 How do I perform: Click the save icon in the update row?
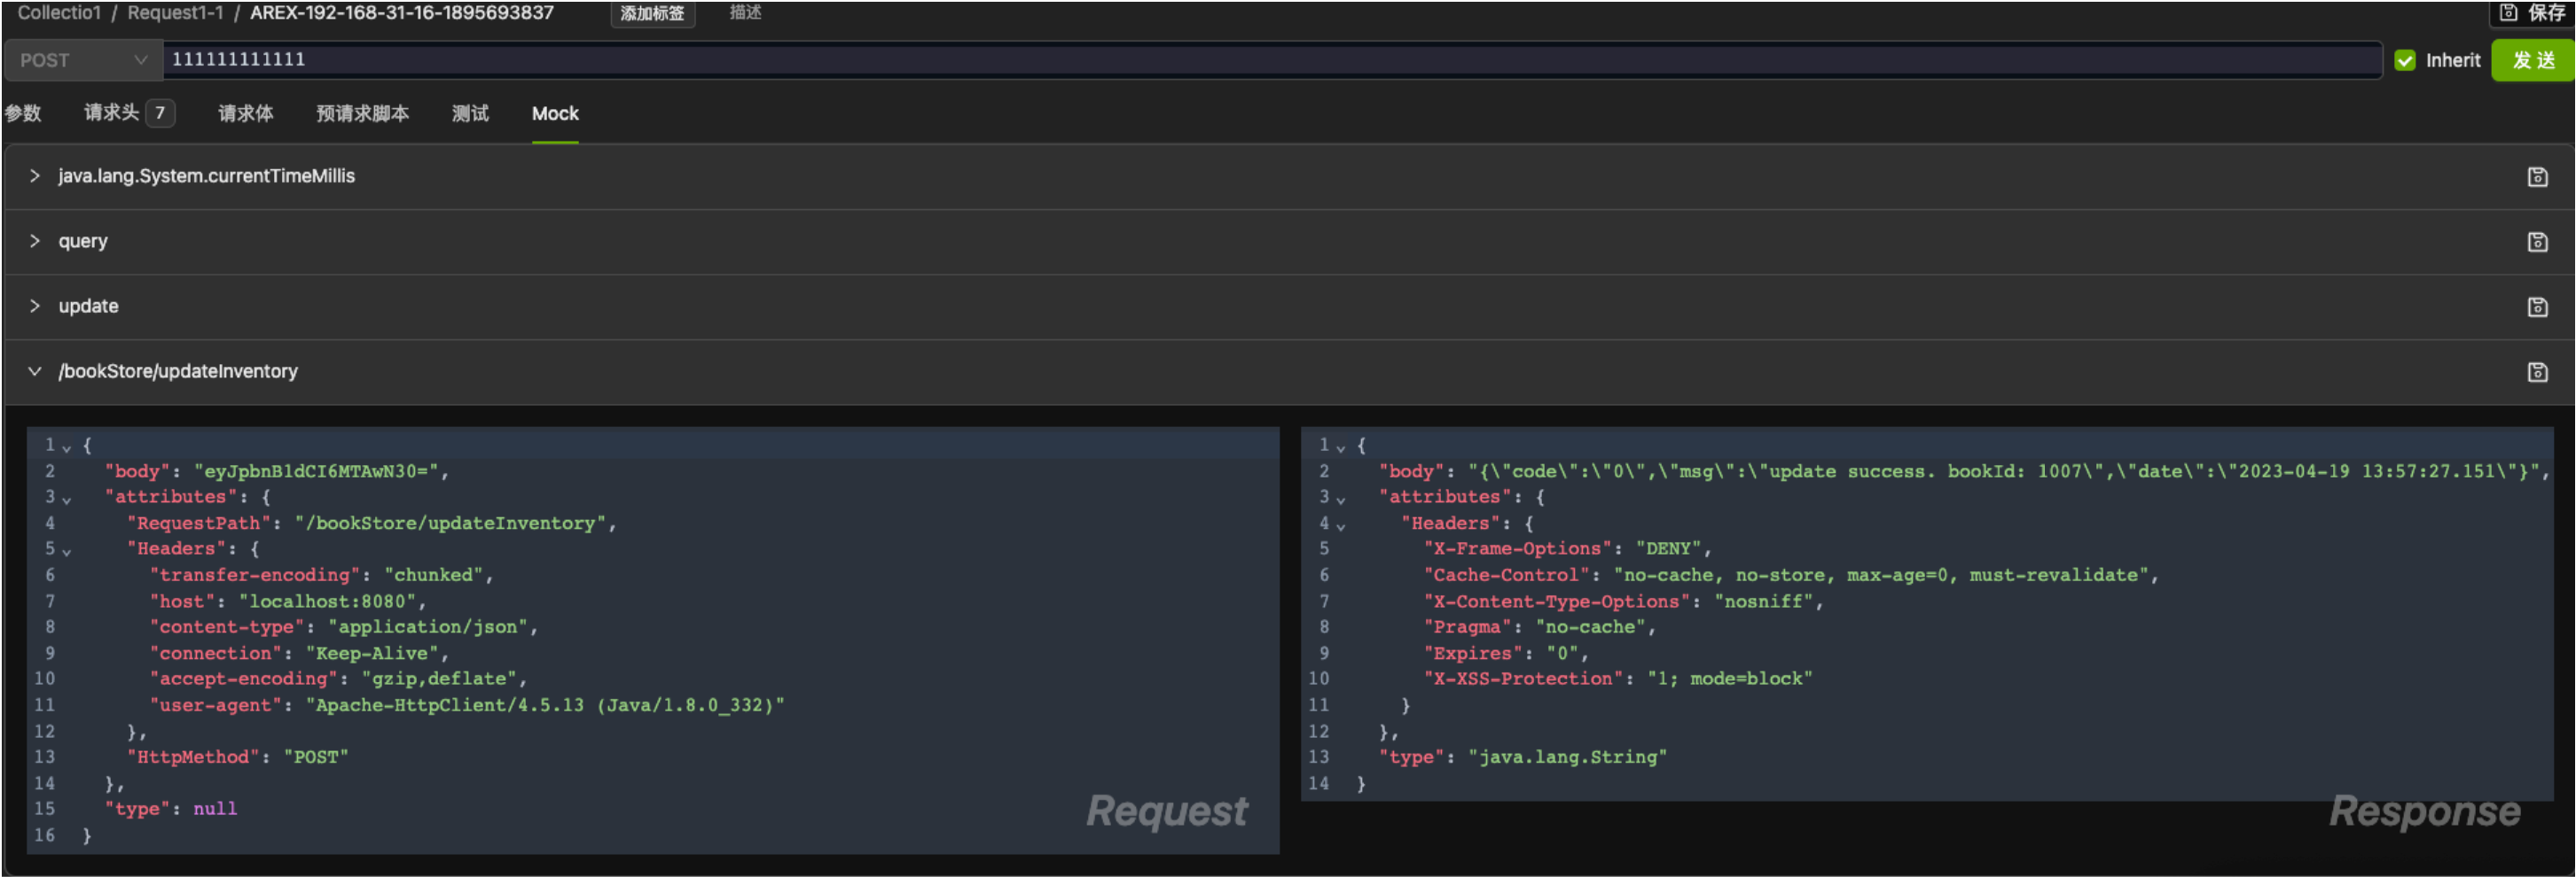tap(2537, 307)
